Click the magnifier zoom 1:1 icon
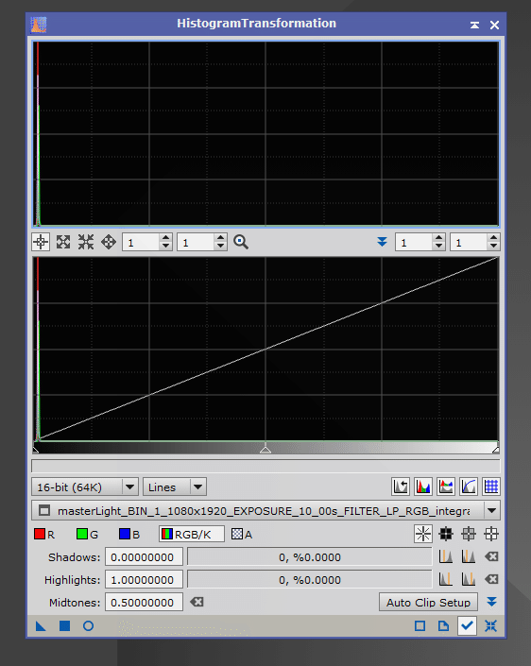This screenshot has height=666, width=531. (x=241, y=242)
